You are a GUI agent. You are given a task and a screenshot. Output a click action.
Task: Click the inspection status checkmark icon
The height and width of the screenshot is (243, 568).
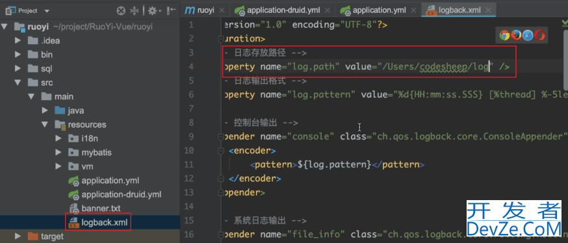coord(564,24)
